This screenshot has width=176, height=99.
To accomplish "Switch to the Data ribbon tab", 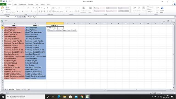I will point(37,4).
